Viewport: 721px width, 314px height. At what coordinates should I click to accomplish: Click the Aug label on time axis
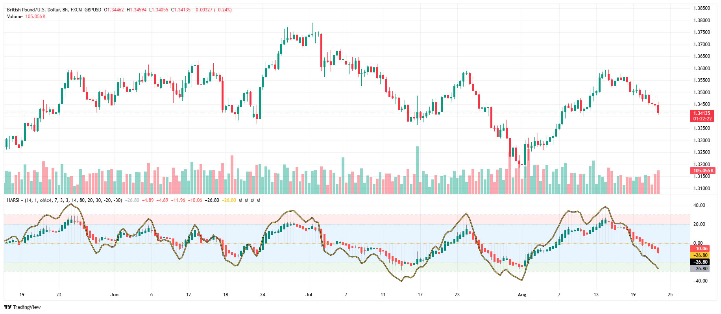point(522,295)
